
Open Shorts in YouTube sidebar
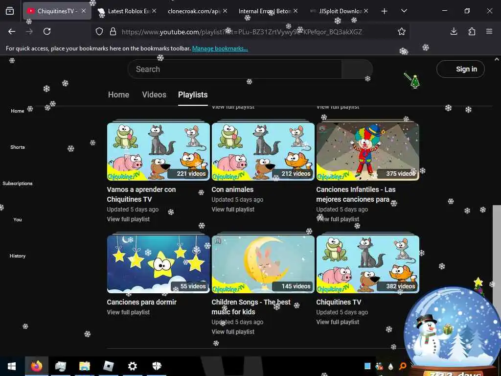18,147
